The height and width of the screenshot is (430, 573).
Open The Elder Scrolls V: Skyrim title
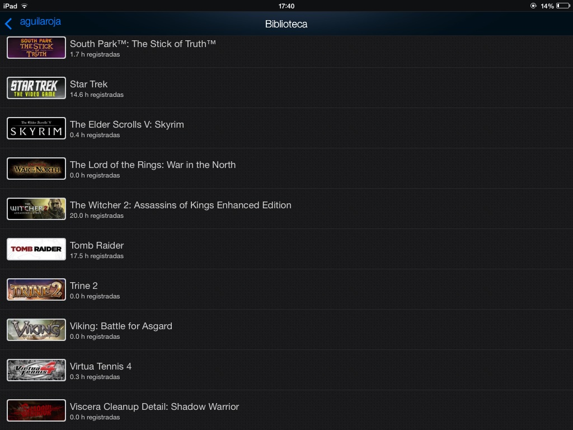point(127,124)
